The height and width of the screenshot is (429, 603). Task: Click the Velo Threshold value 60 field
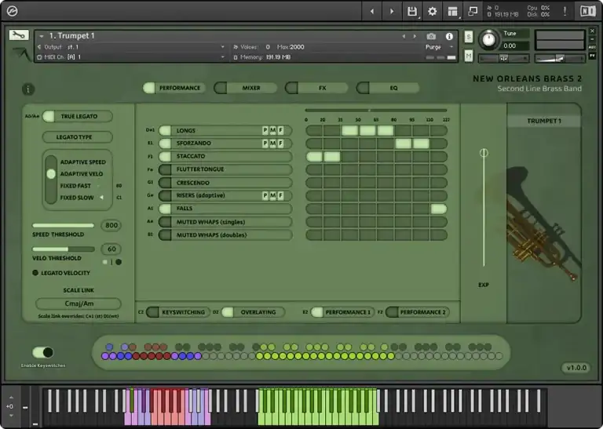click(111, 249)
